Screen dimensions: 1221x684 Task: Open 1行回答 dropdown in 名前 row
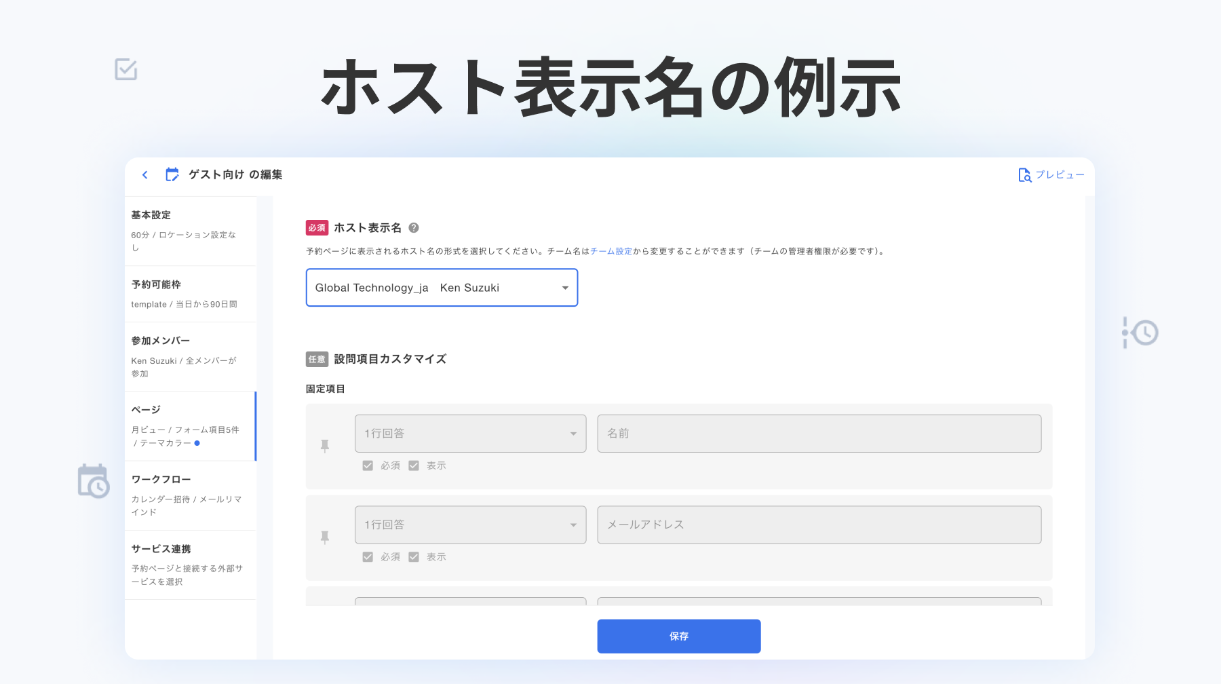[x=470, y=434]
